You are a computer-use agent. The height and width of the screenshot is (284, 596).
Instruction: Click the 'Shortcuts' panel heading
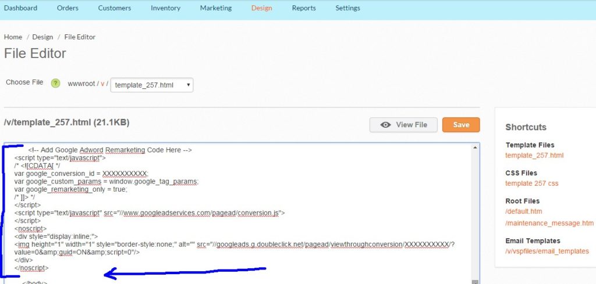(x=526, y=127)
